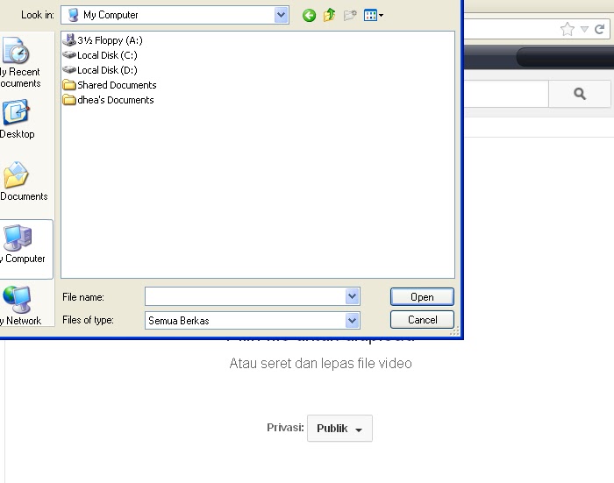
Task: Click the dialog resize grip corner
Action: pyautogui.click(x=454, y=331)
